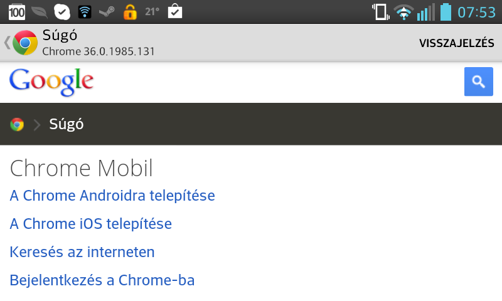This screenshot has width=502, height=301.
Task: Tap the battery icon in the status bar
Action: tap(446, 11)
